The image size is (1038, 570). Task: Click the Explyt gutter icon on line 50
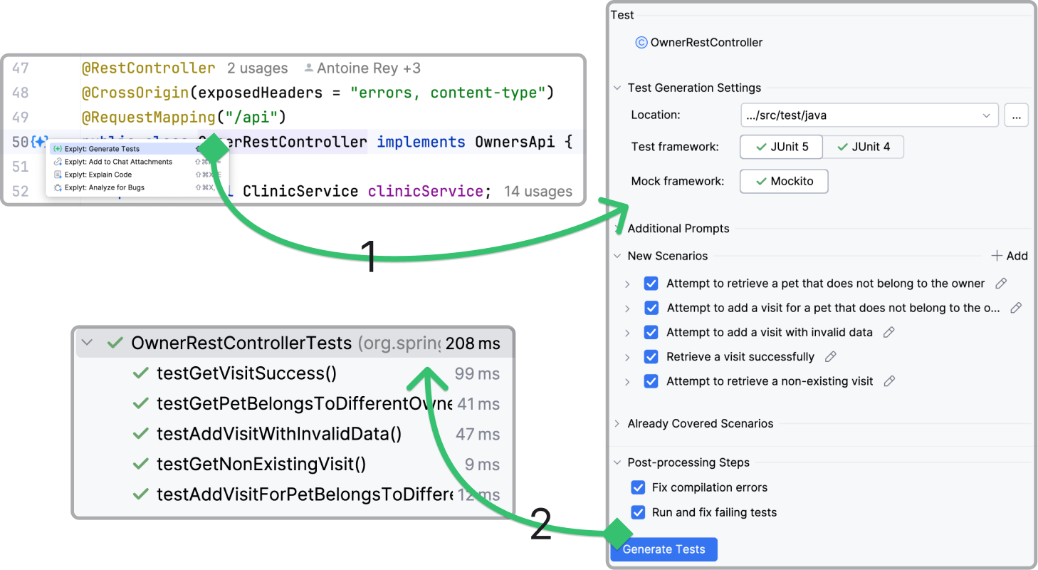[x=39, y=142]
